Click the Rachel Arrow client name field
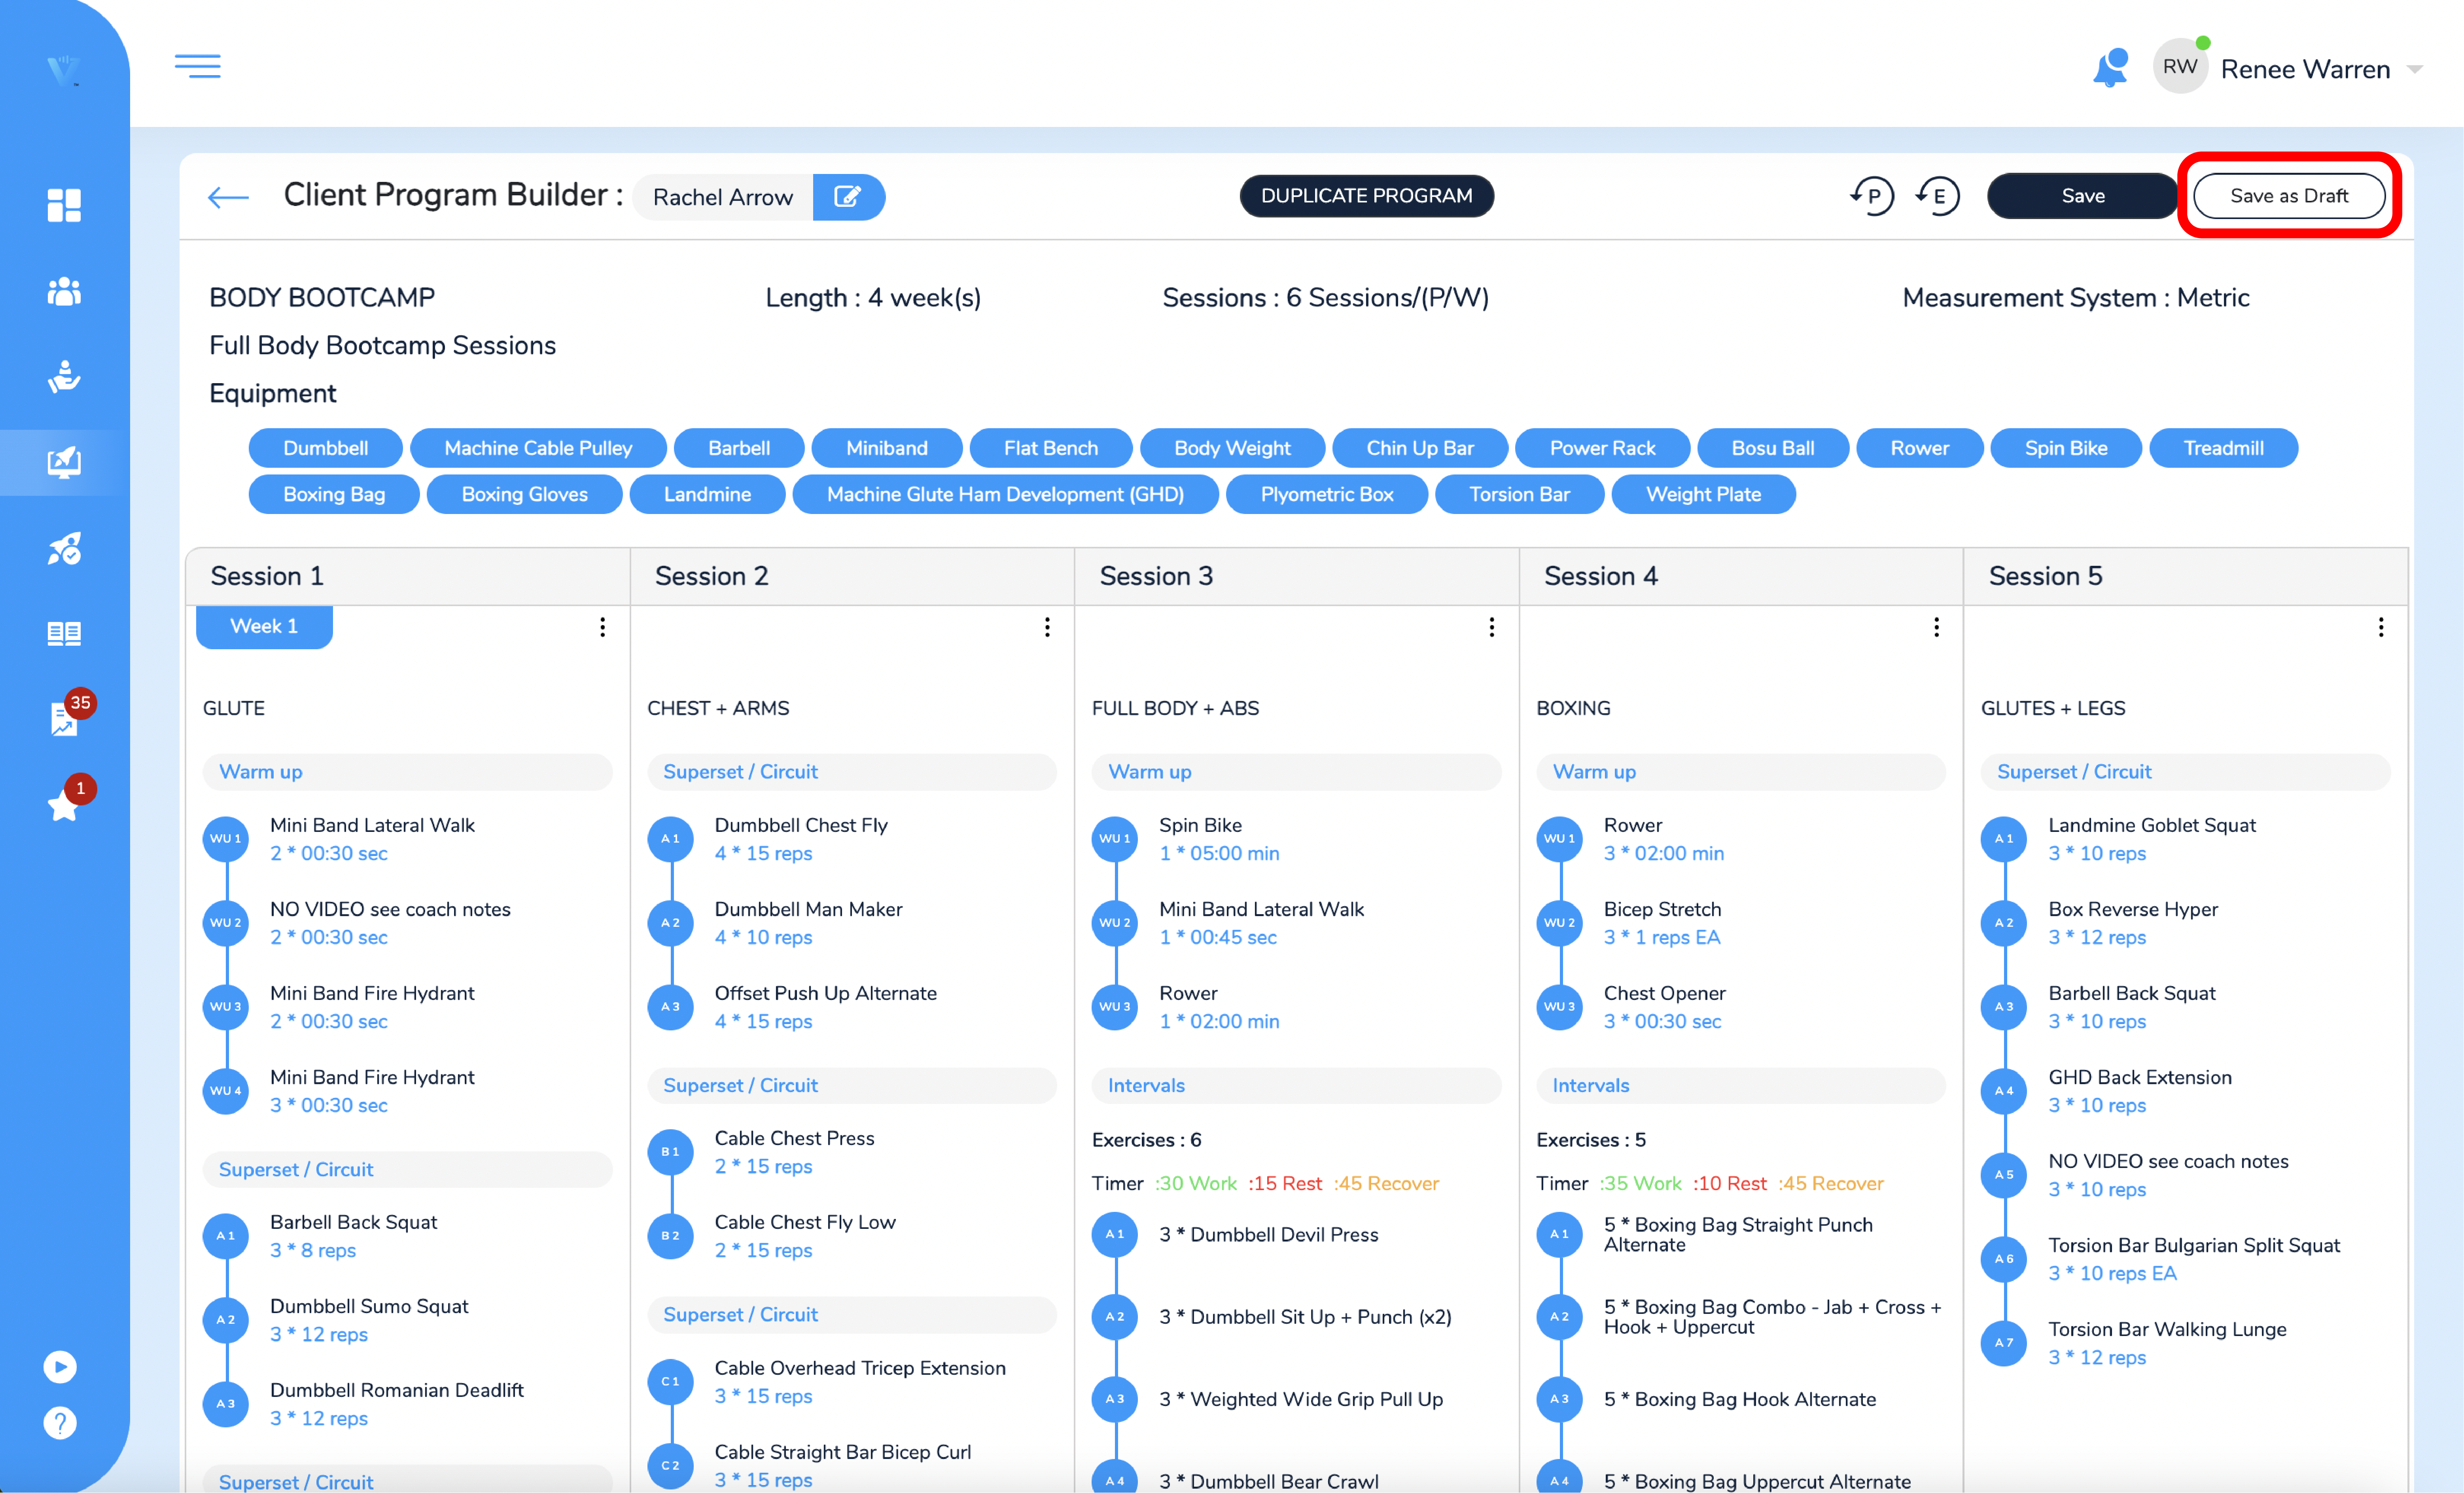This screenshot has height=1493, width=2464. pos(722,197)
